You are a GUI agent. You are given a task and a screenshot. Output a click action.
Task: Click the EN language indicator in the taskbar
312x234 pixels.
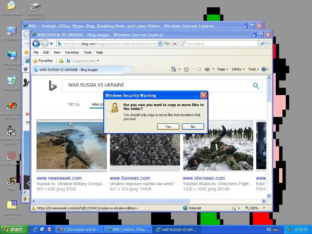tap(269, 230)
